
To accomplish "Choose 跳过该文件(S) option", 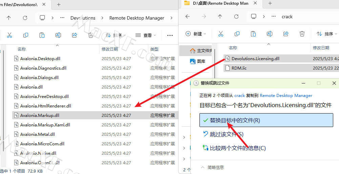I will 223,134.
